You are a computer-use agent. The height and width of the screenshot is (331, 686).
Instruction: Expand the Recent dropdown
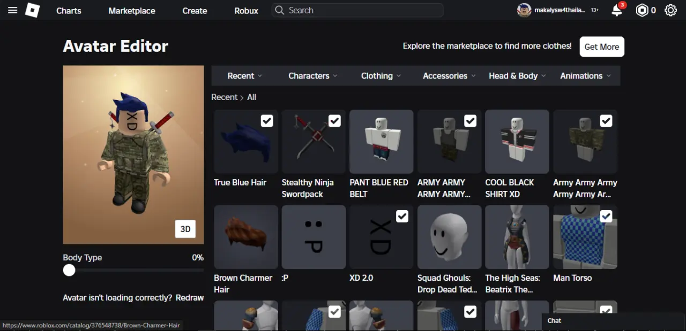pyautogui.click(x=245, y=76)
